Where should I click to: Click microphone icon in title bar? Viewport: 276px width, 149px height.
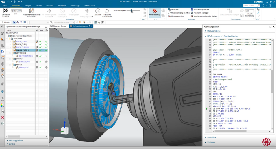coord(15,1)
